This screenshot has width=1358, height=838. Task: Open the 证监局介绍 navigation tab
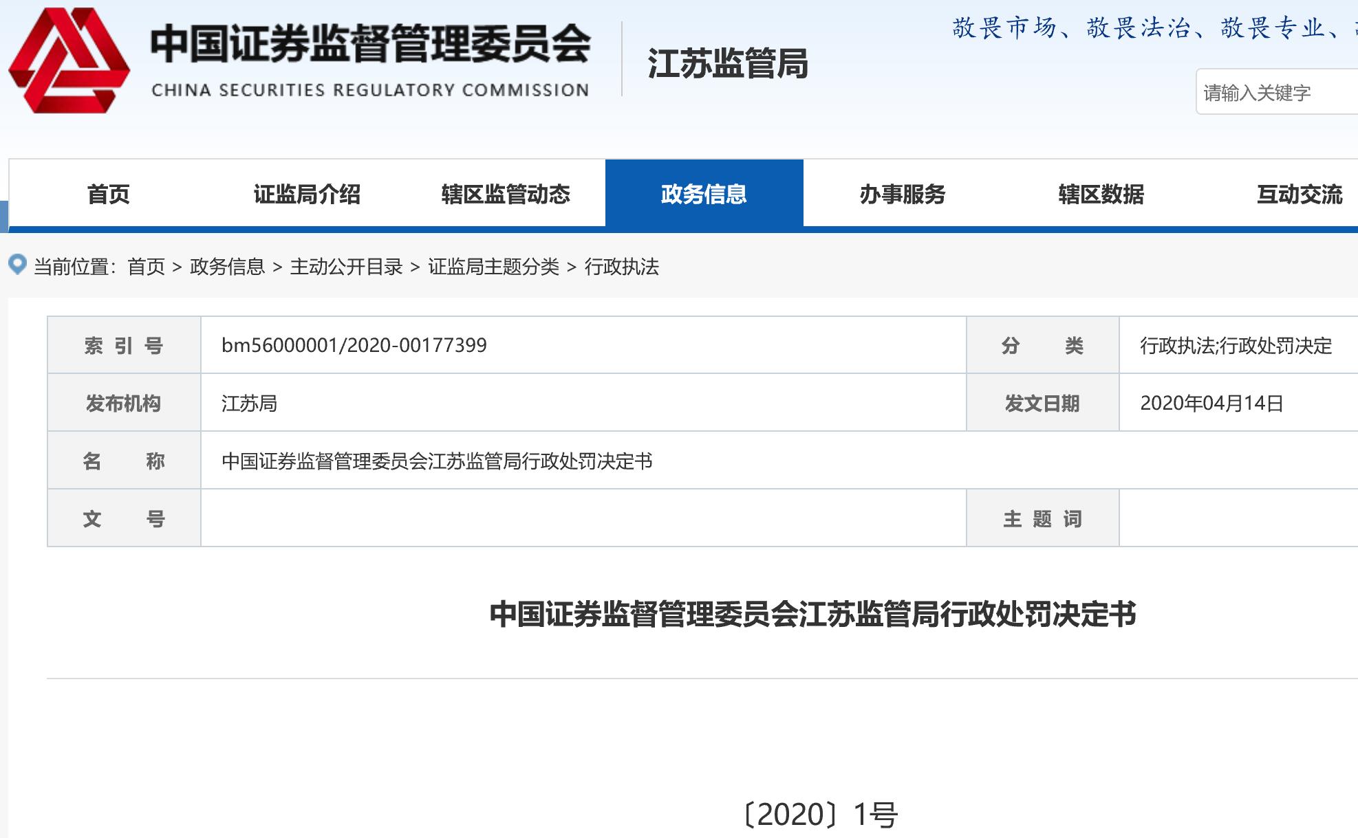click(x=307, y=195)
